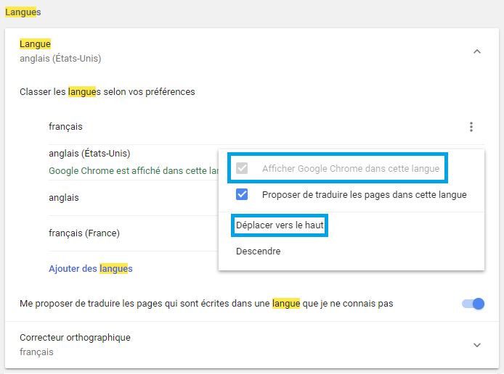
Task: Click Correcteur orthographique section title
Action: click(x=75, y=338)
